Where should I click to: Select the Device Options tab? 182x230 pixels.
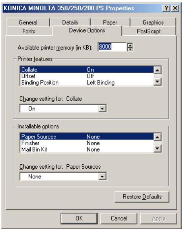point(87,31)
